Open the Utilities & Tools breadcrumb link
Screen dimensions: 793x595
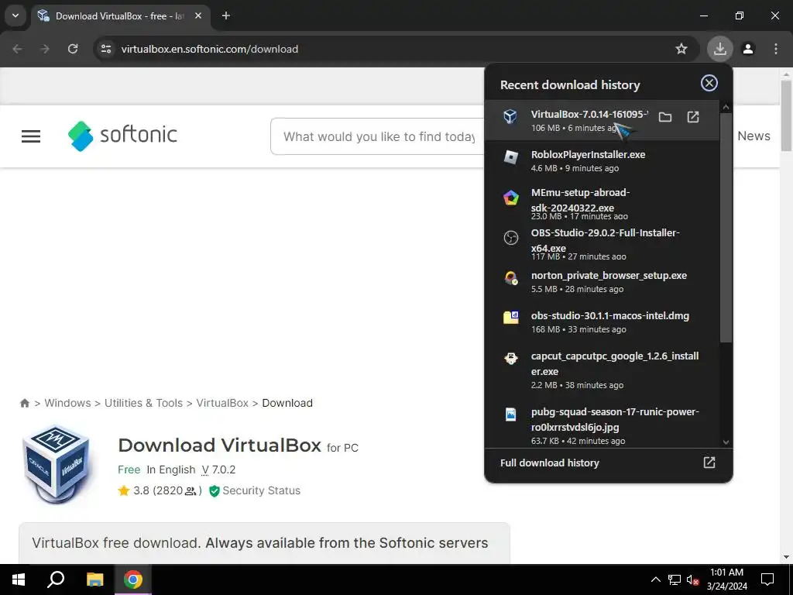point(143,403)
